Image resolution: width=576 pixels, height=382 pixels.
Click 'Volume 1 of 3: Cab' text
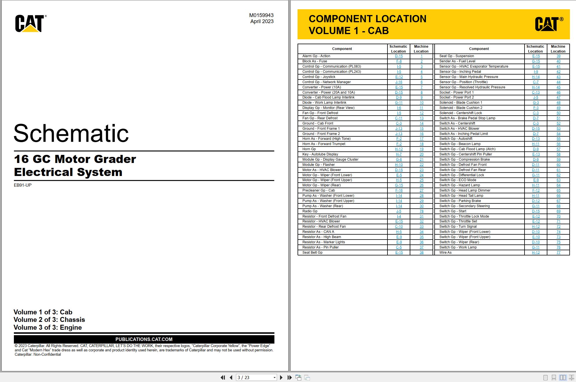pyautogui.click(x=43, y=312)
